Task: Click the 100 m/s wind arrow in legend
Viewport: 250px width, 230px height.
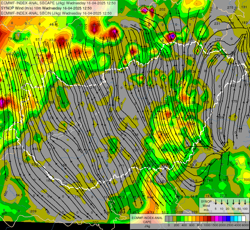Action: 245,202
